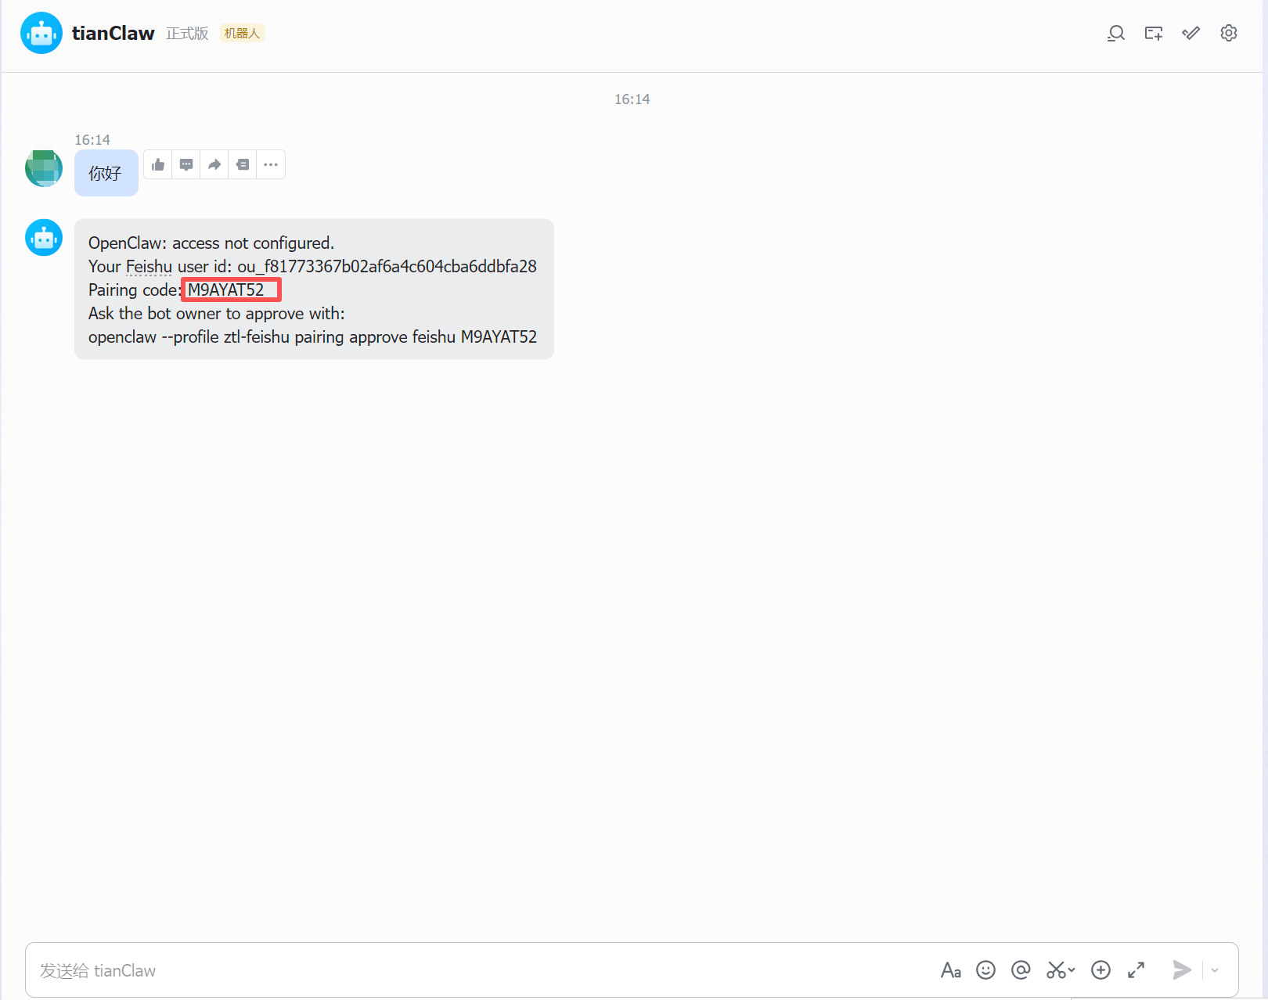Expand the message composer to fullscreen
This screenshot has width=1268, height=1000.
click(x=1137, y=969)
